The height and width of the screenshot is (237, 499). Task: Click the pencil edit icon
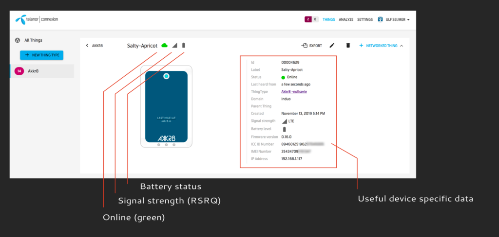(x=332, y=45)
